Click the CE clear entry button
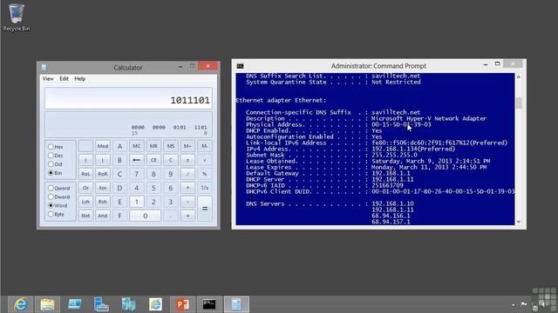Screen dimensions: 558x313 (x=153, y=160)
